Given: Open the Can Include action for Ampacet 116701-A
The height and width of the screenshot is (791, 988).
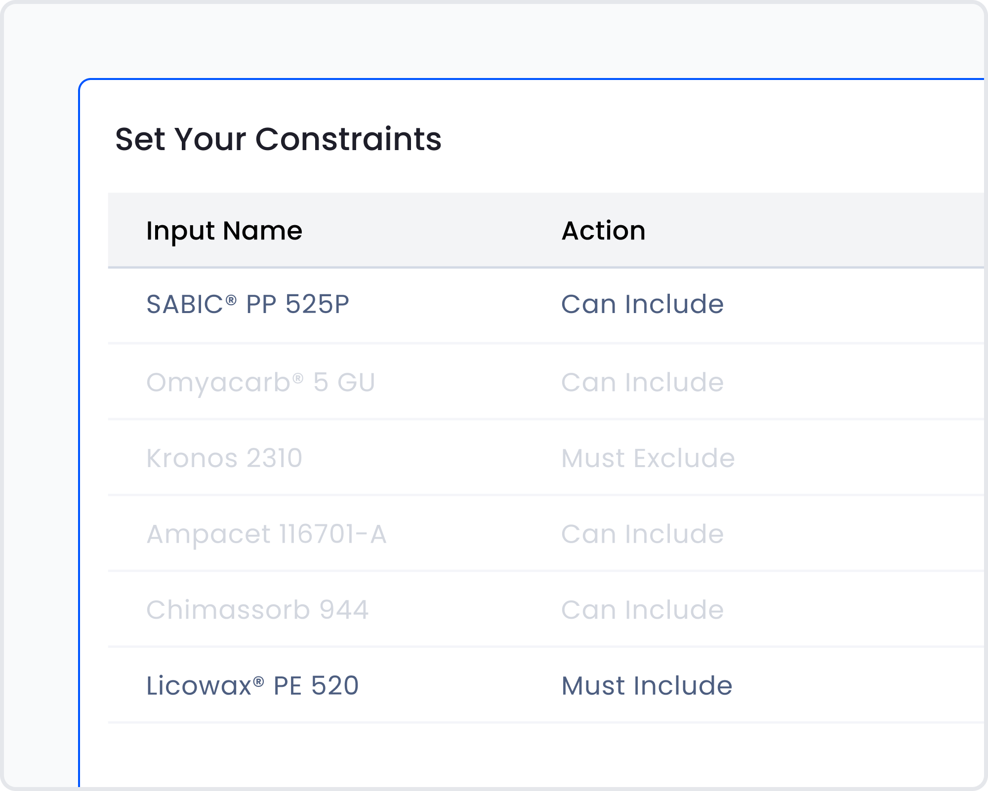Looking at the screenshot, I should pos(642,534).
